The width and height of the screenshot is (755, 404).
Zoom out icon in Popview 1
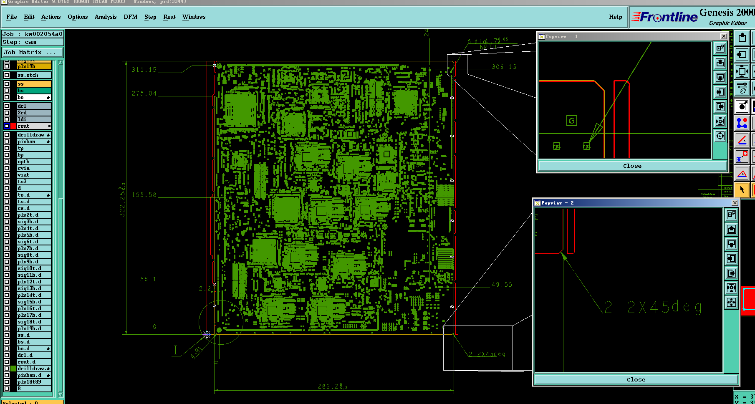pos(720,136)
